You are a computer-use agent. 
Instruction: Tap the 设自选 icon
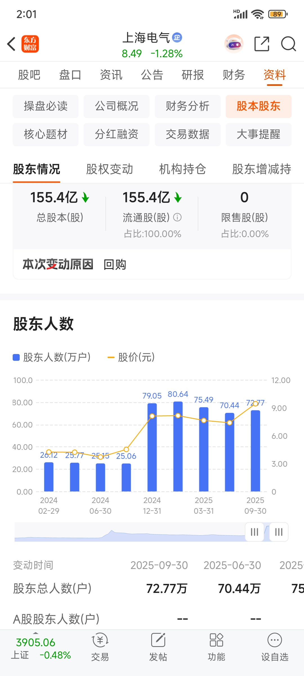coord(275,640)
